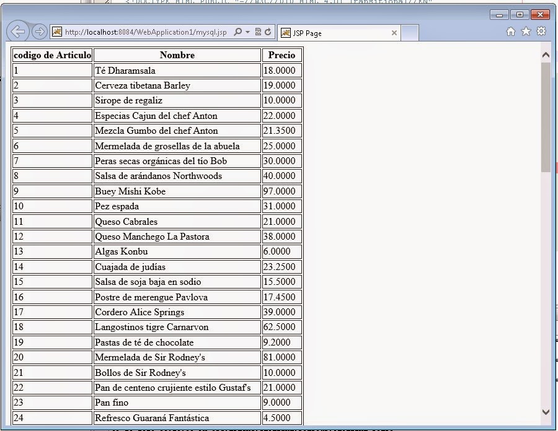
Task: Open the search provider dropdown arrow
Action: pyautogui.click(x=246, y=31)
